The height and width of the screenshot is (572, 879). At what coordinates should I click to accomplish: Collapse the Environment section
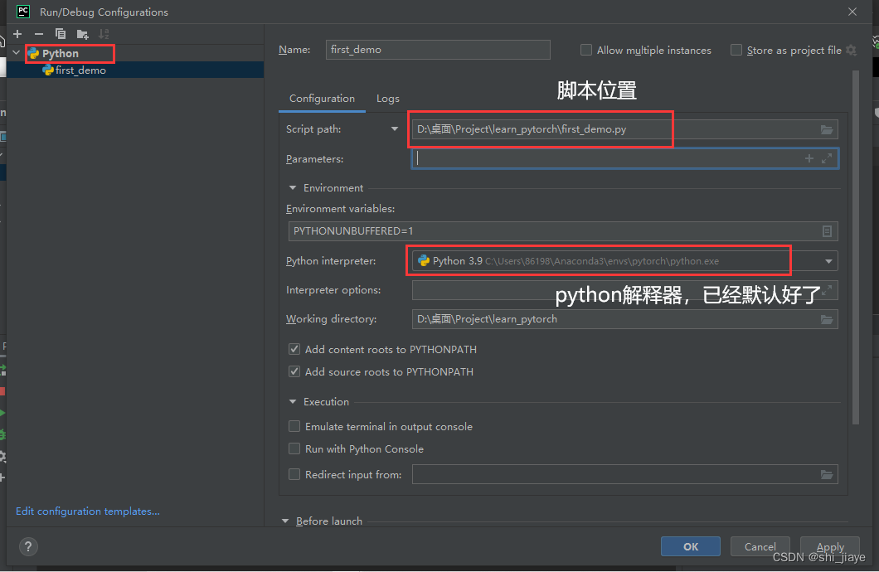[293, 187]
